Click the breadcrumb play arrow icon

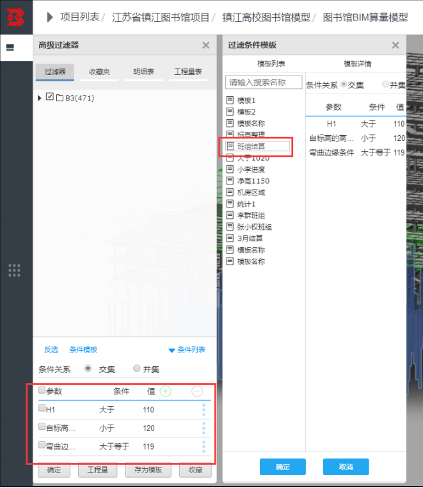click(x=50, y=17)
